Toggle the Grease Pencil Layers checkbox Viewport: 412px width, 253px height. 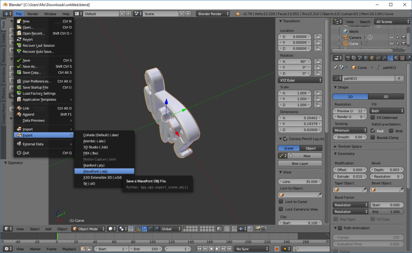click(285, 139)
